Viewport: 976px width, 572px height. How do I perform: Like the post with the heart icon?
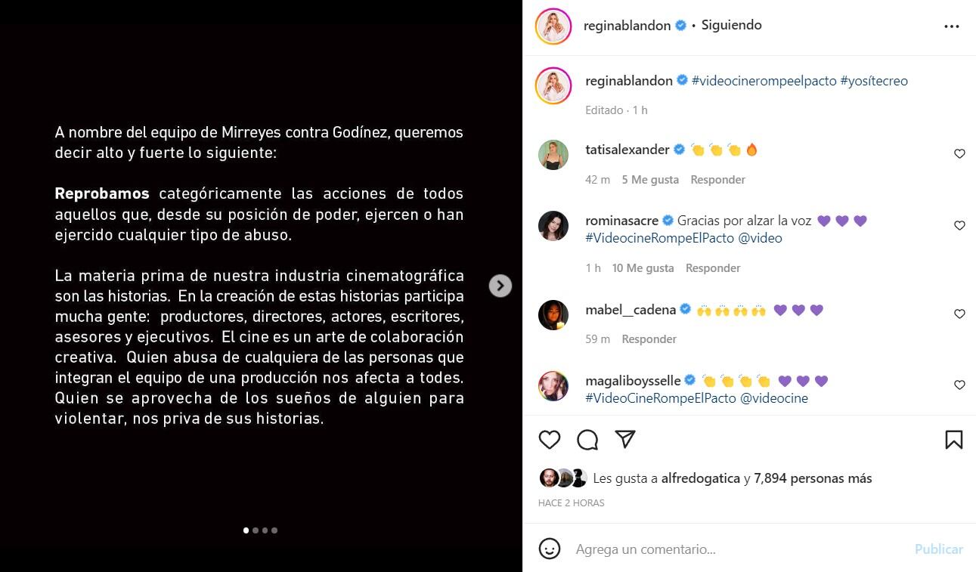pos(550,440)
